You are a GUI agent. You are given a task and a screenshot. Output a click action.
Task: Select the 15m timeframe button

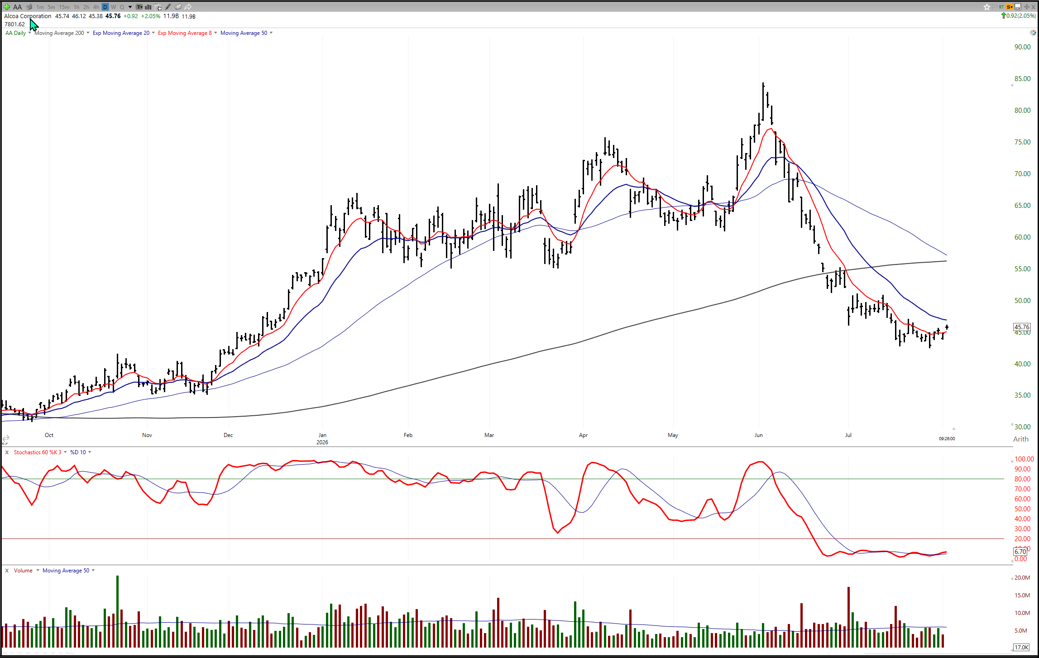(x=64, y=7)
